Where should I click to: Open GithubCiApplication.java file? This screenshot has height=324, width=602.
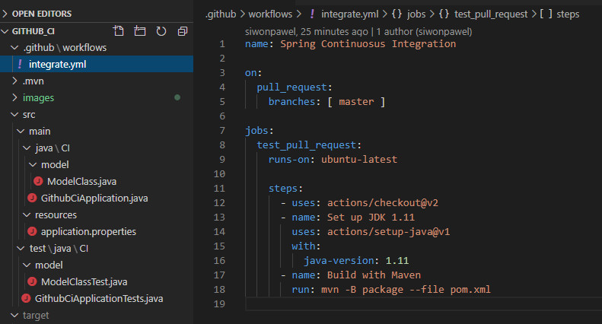tap(94, 198)
